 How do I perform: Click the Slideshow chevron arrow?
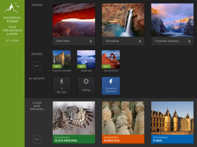[140, 41]
